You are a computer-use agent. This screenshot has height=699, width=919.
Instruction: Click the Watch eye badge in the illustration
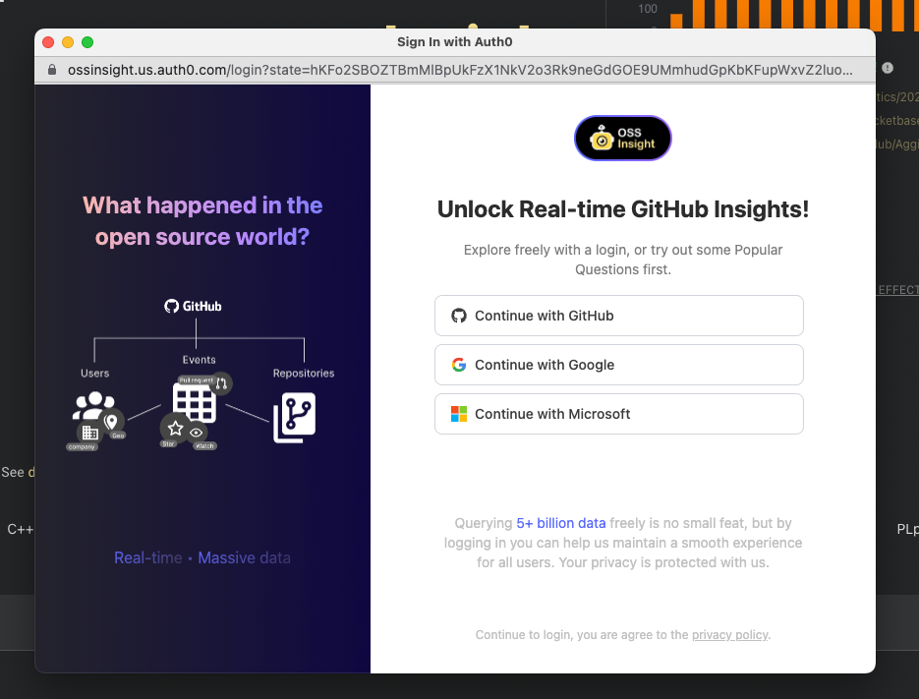click(196, 433)
